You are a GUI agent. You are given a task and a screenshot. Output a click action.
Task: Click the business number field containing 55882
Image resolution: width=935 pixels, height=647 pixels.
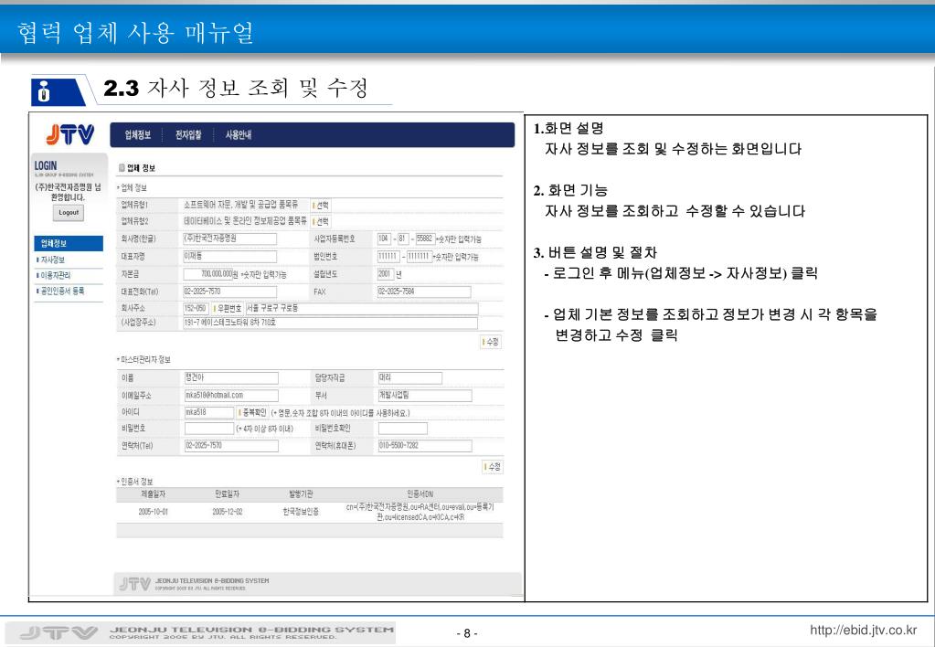click(425, 239)
